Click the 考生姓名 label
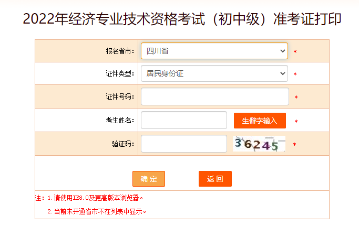Viewport: 359px width, 237px height. pyautogui.click(x=120, y=120)
